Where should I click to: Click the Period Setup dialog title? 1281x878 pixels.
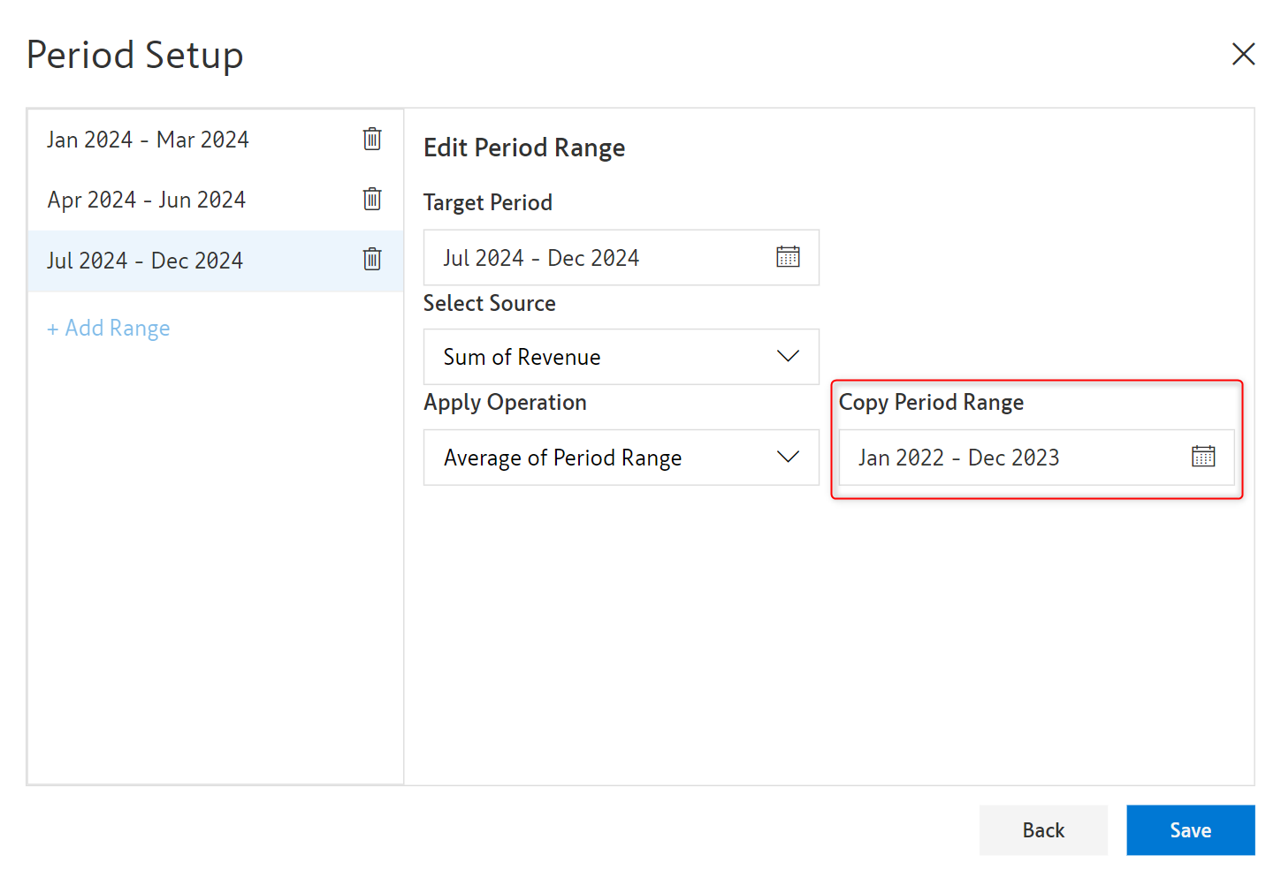pos(135,55)
